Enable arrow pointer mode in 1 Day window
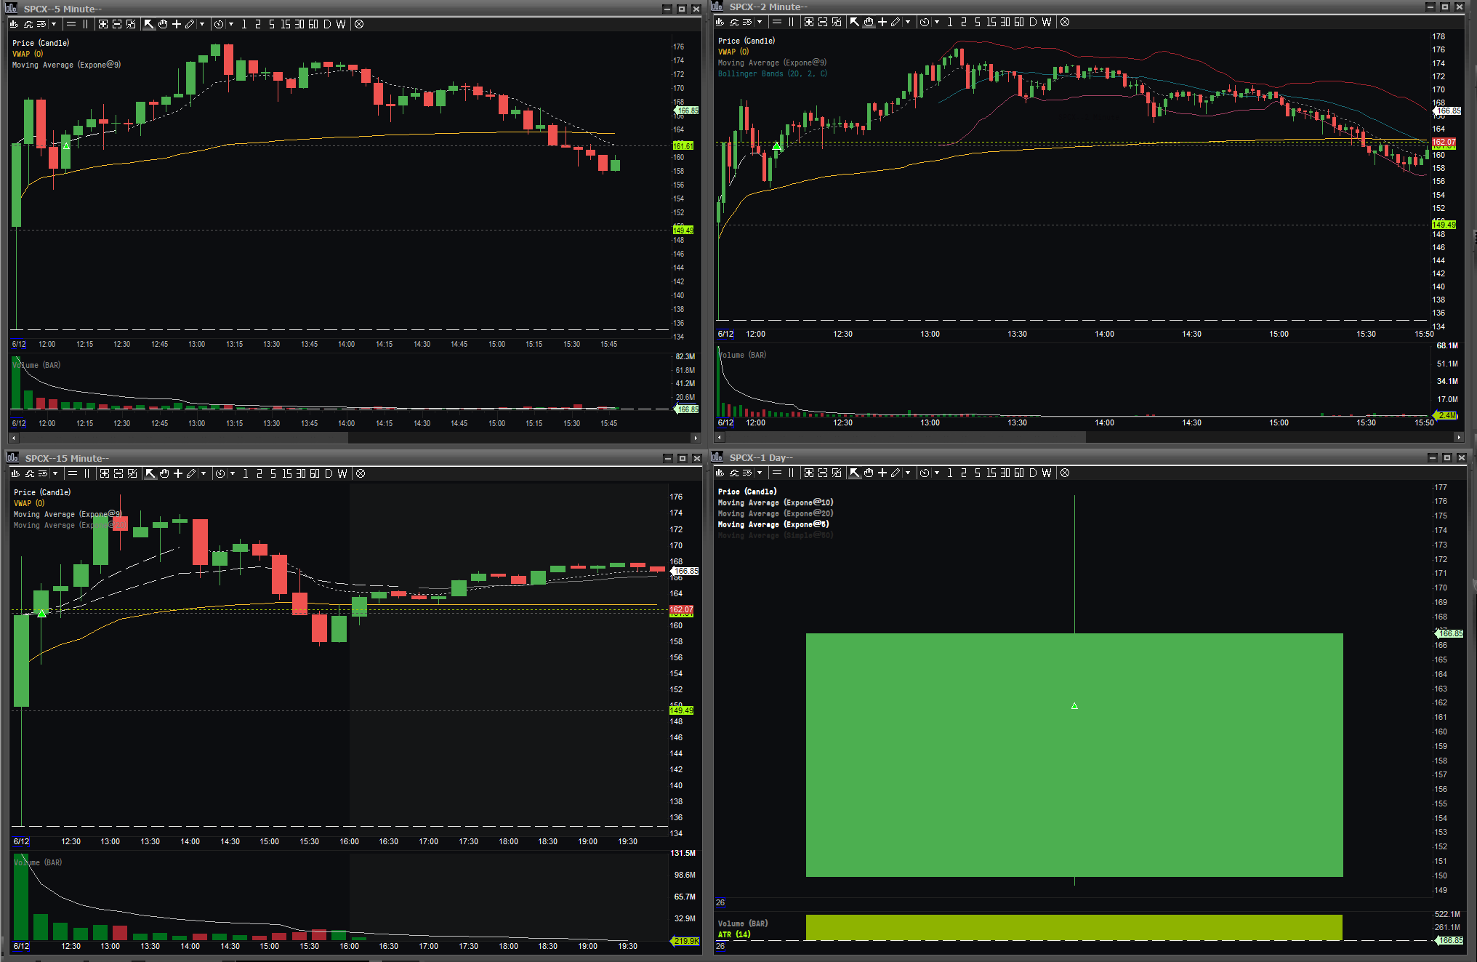 tap(855, 473)
